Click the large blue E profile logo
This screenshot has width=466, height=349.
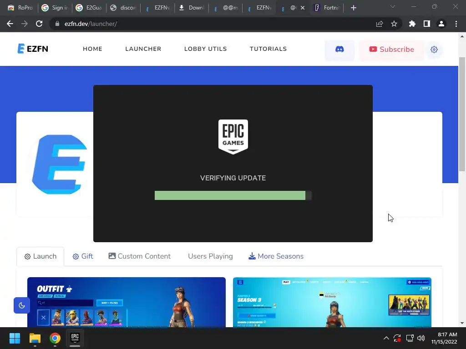(60, 165)
